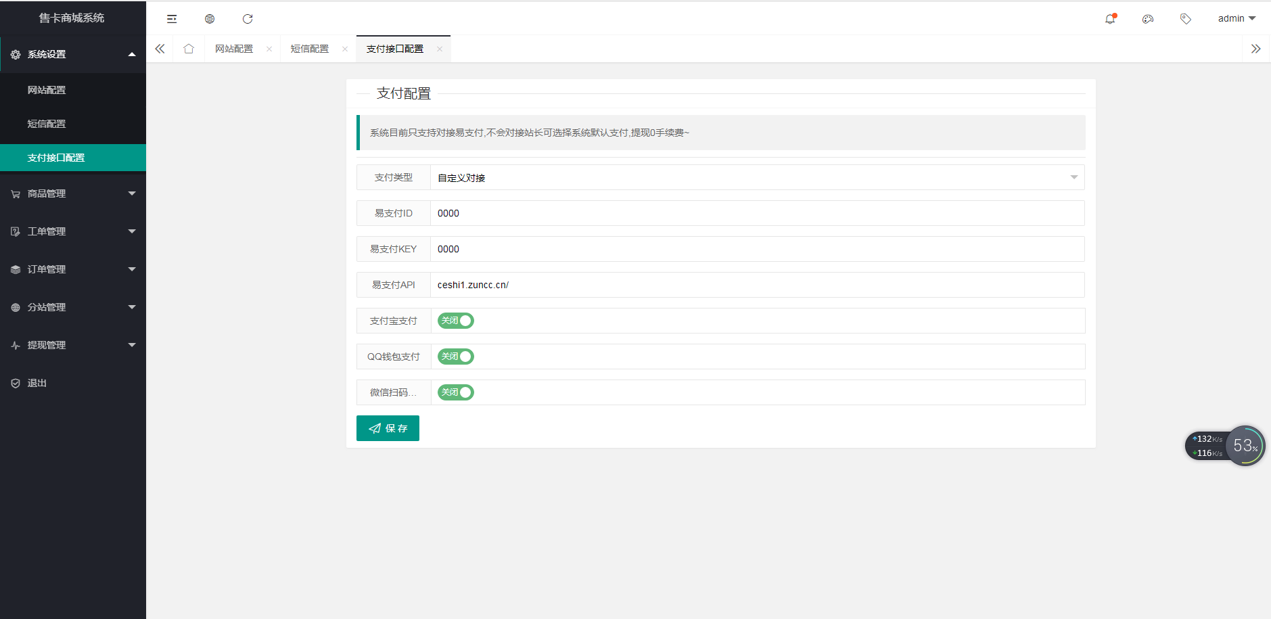
Task: Click the 分站管理 globe icon
Action: click(x=16, y=307)
